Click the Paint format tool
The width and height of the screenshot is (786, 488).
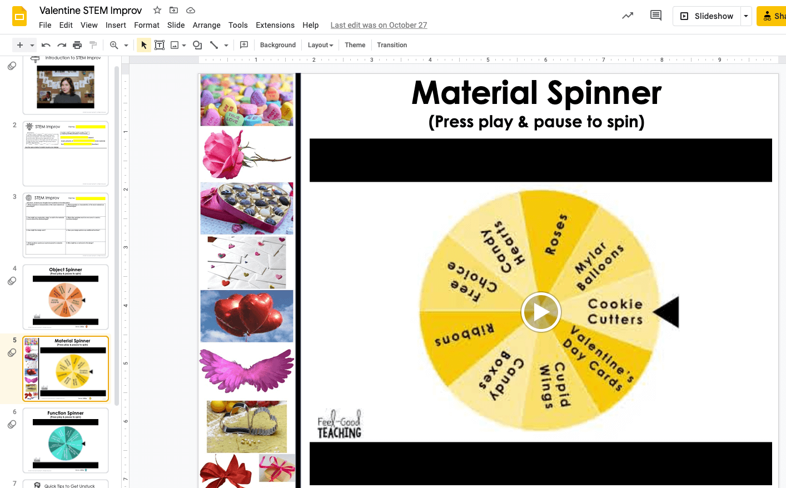tap(93, 44)
